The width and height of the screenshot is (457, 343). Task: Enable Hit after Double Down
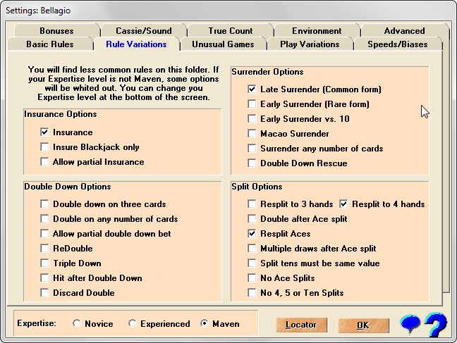pos(44,277)
